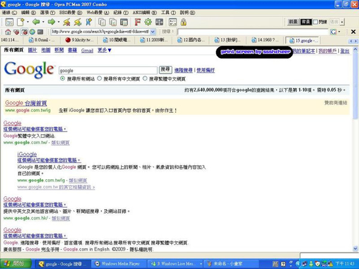Viewport: 359px width, 269px height.
Task: Open the 工具 (T) menu
Action: tap(168, 13)
